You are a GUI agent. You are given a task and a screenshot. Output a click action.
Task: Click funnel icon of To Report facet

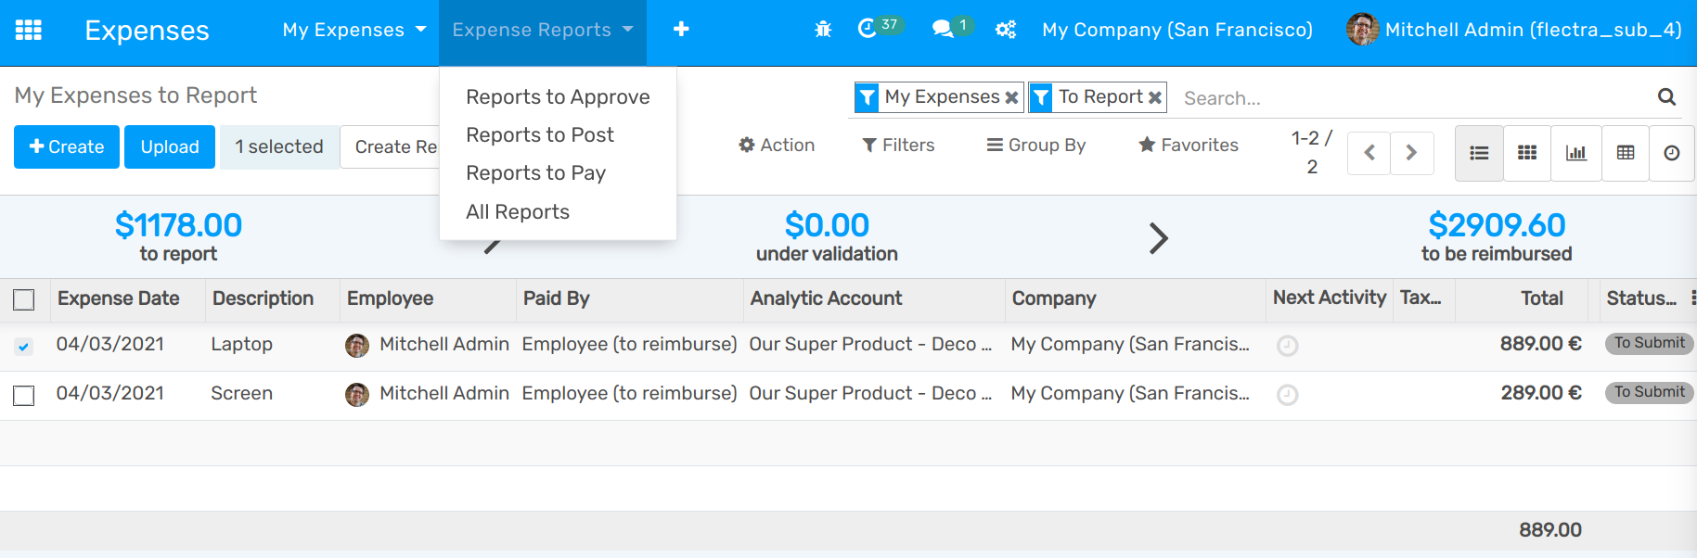pyautogui.click(x=1041, y=97)
